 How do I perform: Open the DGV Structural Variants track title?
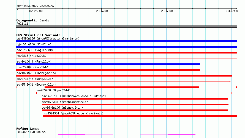click(x=39, y=35)
